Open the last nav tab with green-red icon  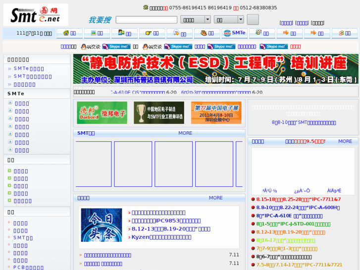[345, 33]
